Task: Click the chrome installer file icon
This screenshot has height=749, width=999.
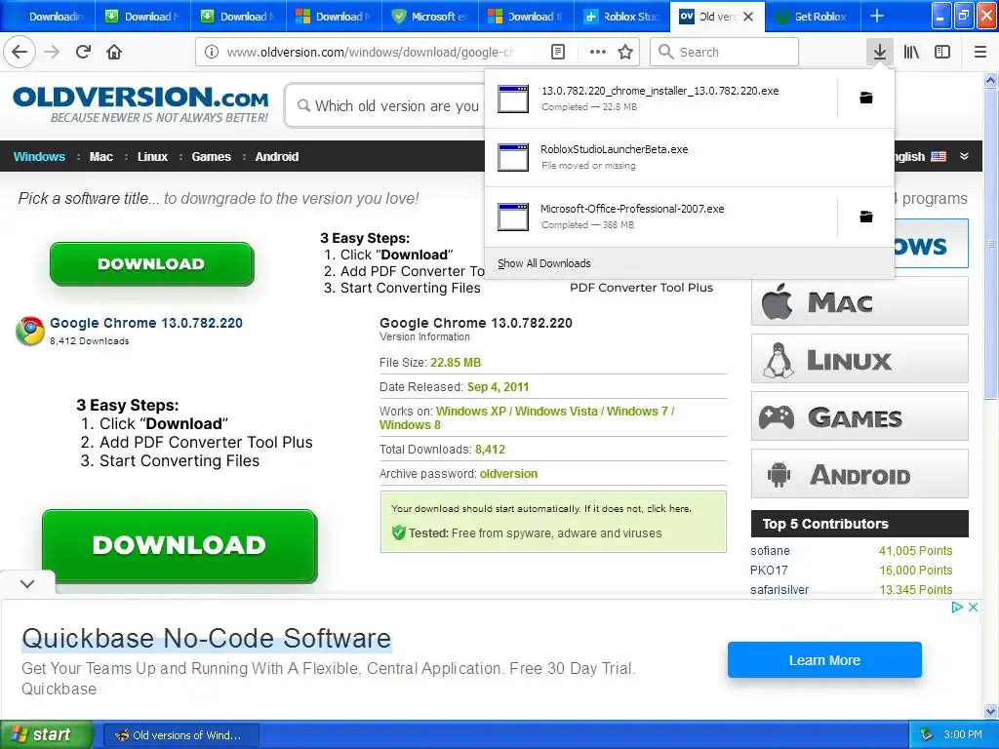Action: point(513,99)
